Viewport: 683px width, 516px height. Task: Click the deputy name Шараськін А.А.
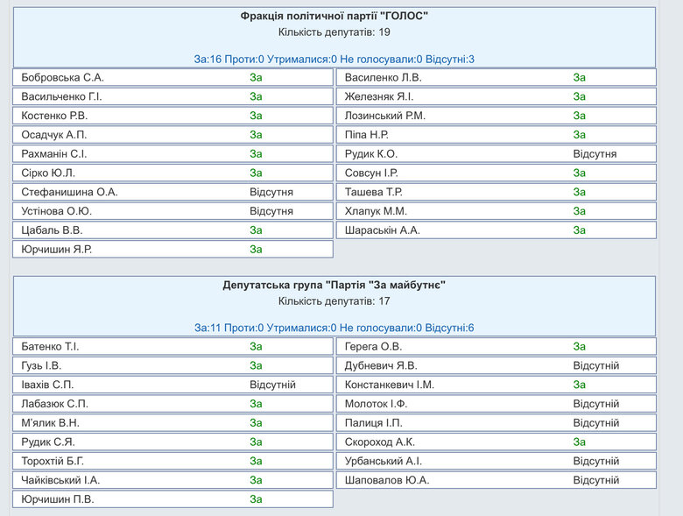pos(382,230)
